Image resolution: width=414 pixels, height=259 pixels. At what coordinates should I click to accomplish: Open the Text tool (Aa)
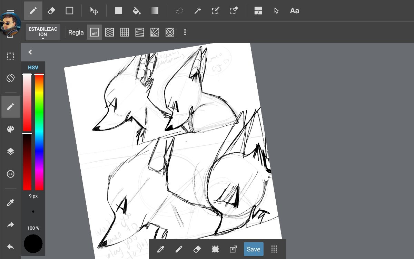pyautogui.click(x=294, y=11)
